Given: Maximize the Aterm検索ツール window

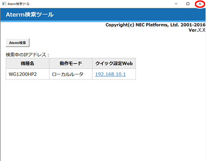Looking at the screenshot, I should pos(188,4).
